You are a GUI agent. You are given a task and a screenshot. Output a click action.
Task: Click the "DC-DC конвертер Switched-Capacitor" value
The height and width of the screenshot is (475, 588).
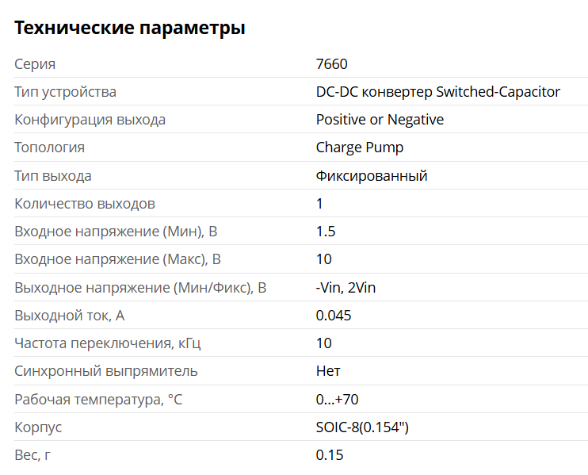click(x=437, y=92)
